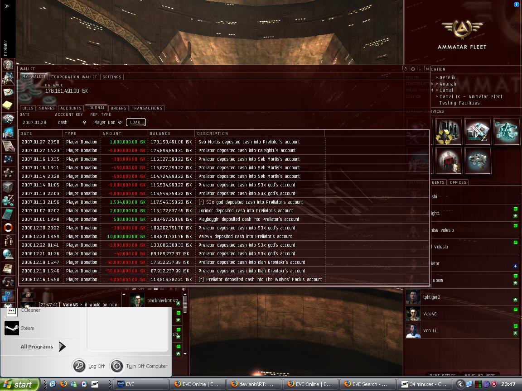The width and height of the screenshot is (522, 391).
Task: Select the Vale46 10,000,000.00 ISK journal row
Action: (x=224, y=236)
